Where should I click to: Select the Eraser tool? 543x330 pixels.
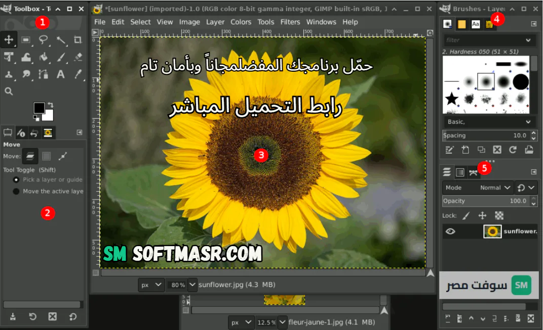[x=78, y=57]
